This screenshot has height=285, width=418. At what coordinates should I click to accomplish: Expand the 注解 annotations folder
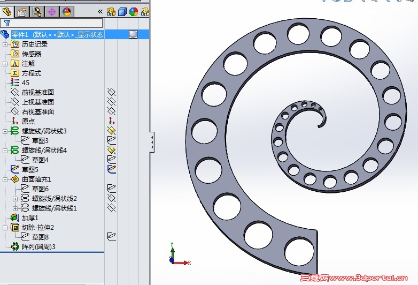pos(5,64)
